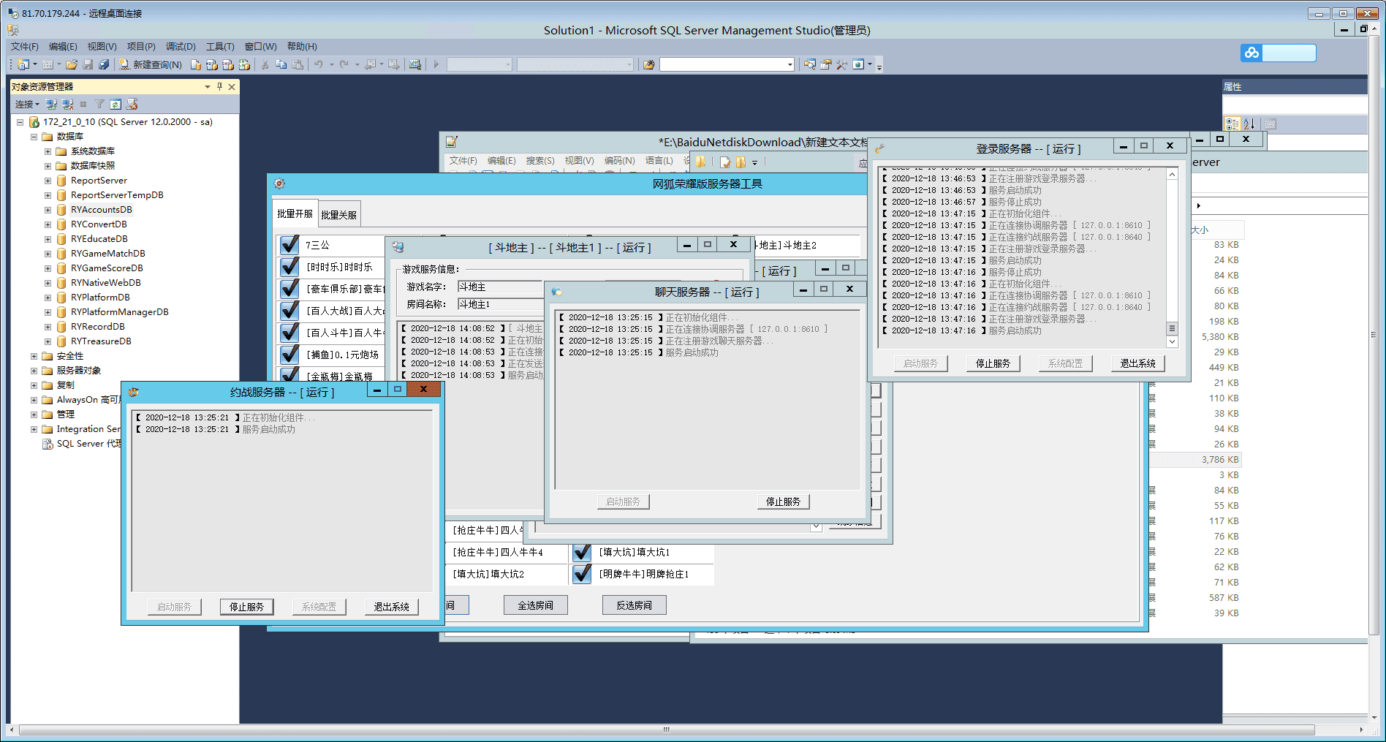This screenshot has height=742, width=1386.
Task: Click the 全选房间 button
Action: [x=535, y=605]
